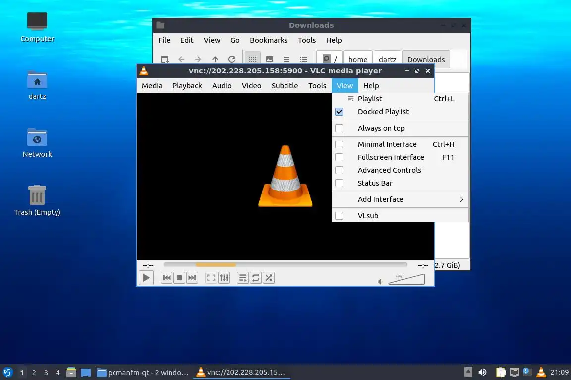Open the VLC Video menu

pyautogui.click(x=251, y=86)
